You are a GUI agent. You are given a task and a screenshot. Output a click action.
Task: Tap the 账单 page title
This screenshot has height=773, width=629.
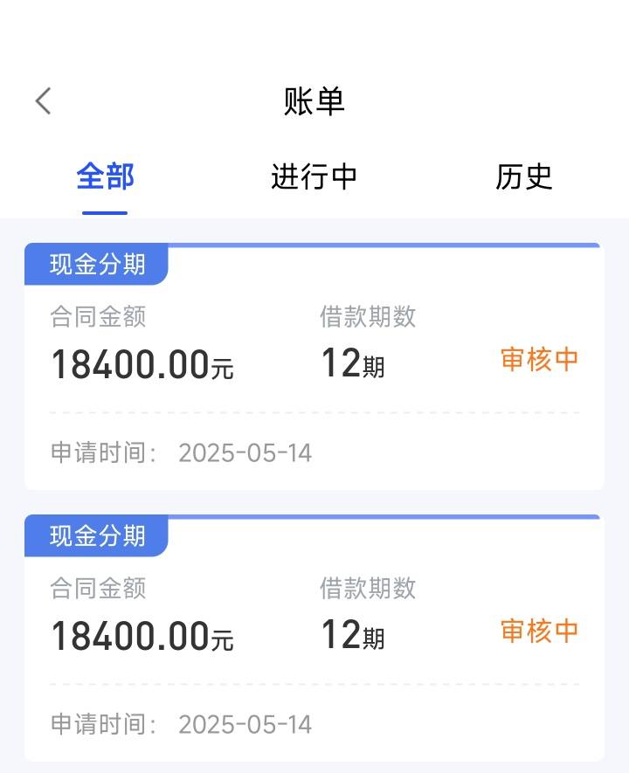314,101
